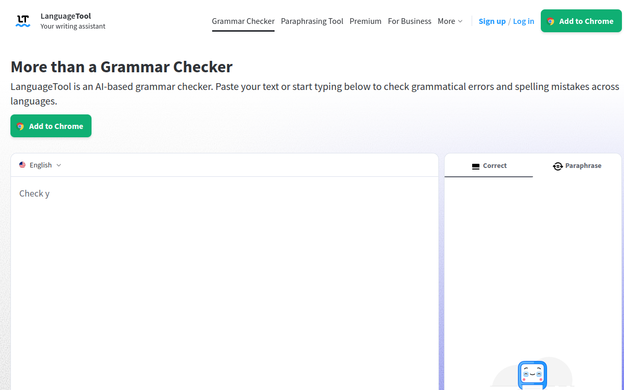Click the blue robot mascot illustration
This screenshot has height=390, width=624.
click(x=532, y=375)
